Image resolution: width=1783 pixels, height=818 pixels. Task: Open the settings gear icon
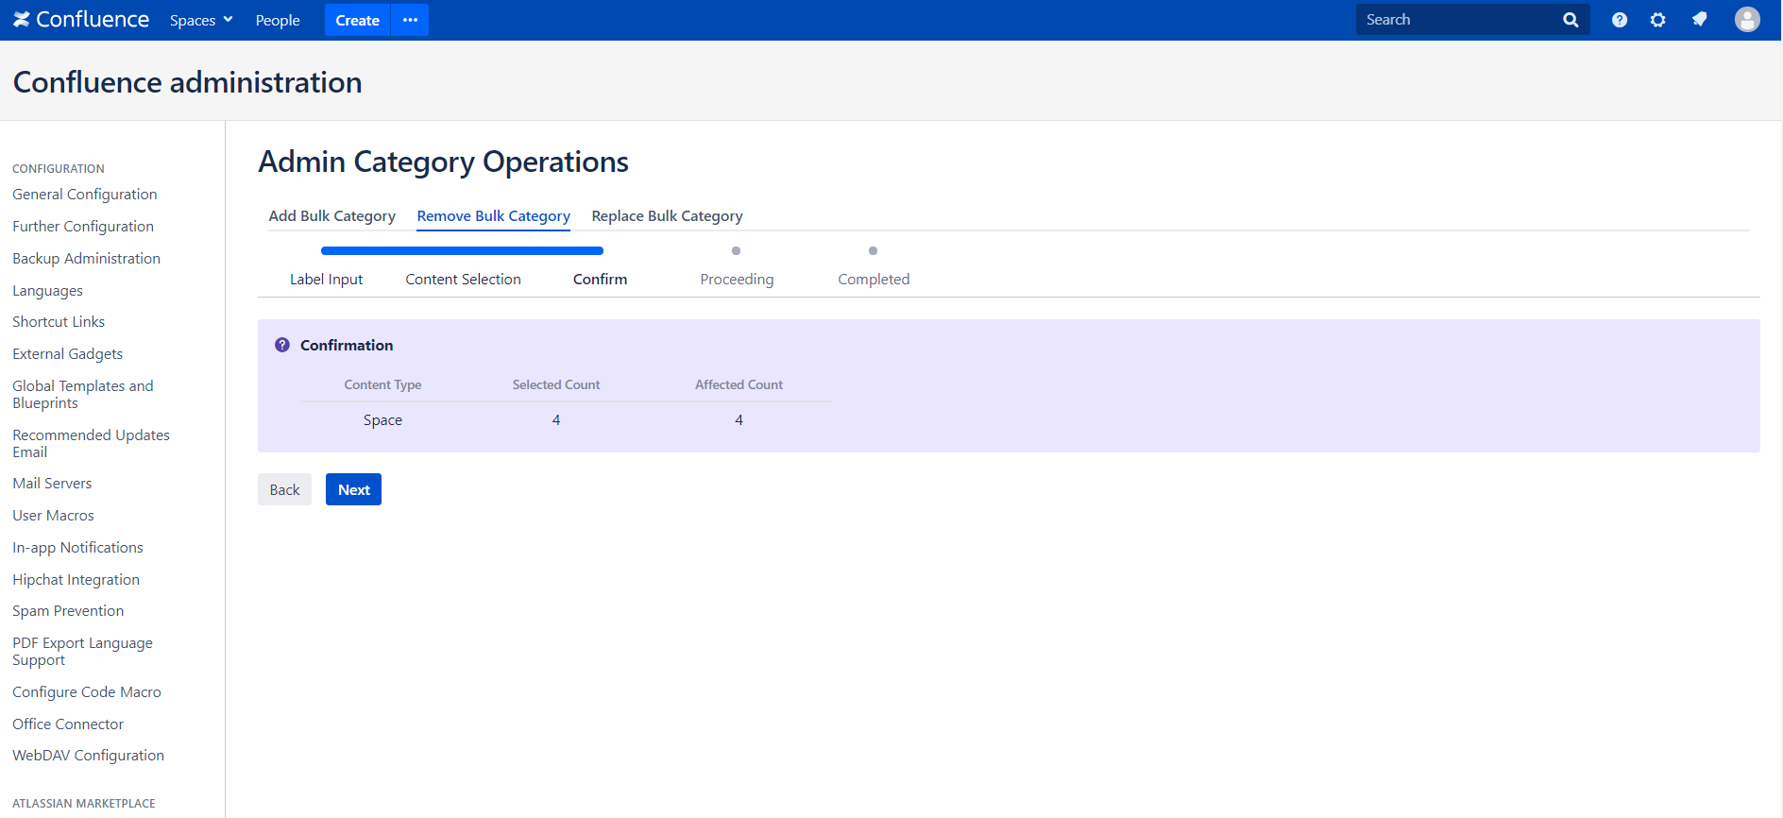coord(1658,20)
